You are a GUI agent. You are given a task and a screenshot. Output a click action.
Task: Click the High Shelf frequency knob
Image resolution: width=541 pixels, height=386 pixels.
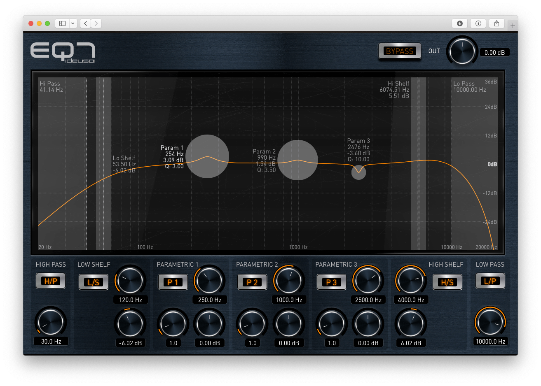411,280
